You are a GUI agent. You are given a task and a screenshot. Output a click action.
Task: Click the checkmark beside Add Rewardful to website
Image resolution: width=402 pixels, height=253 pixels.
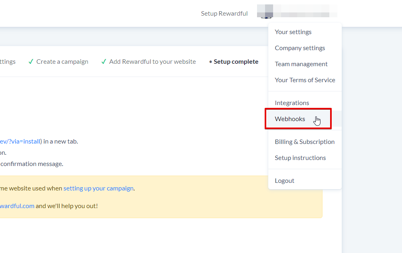coord(104,62)
